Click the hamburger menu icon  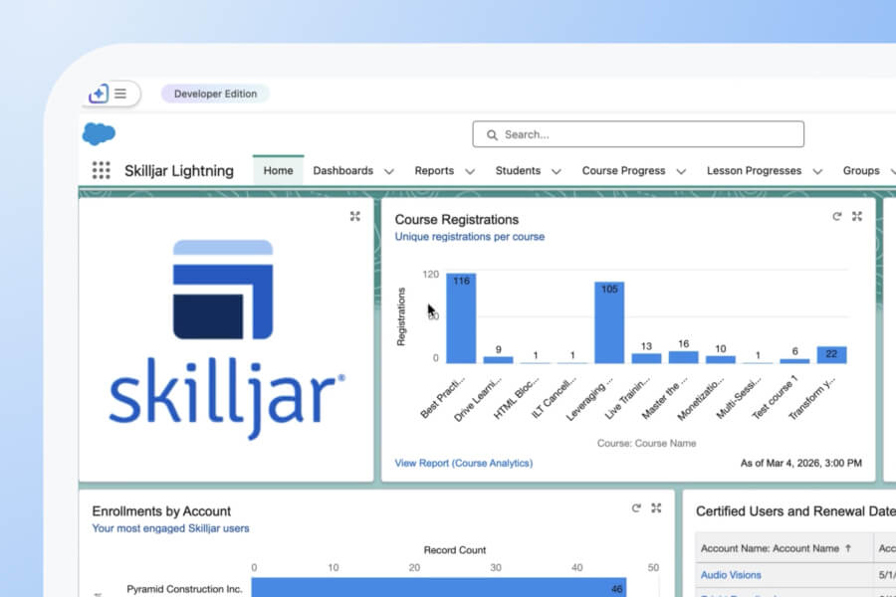120,94
